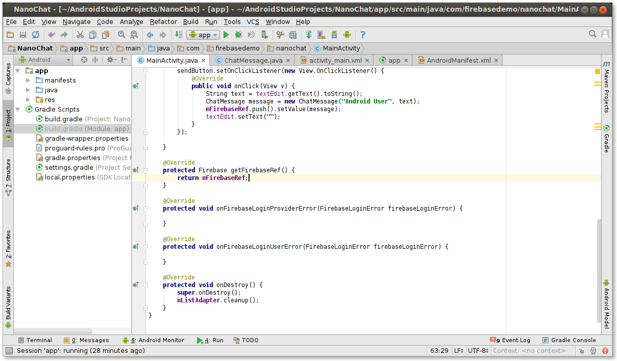Open Android Device Monitor icon
Viewport: 617px width, 361px height.
click(x=347, y=35)
